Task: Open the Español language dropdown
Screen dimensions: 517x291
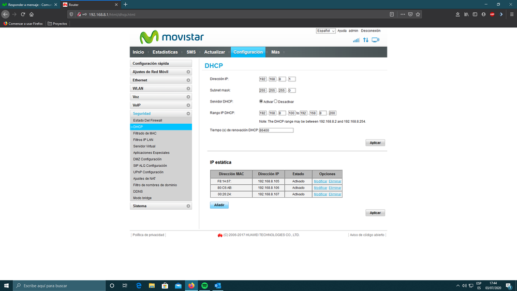Action: pos(326,31)
